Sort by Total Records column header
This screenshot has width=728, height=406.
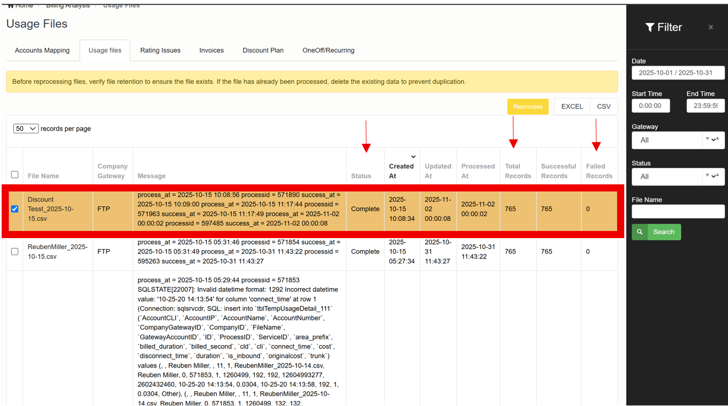(x=518, y=171)
